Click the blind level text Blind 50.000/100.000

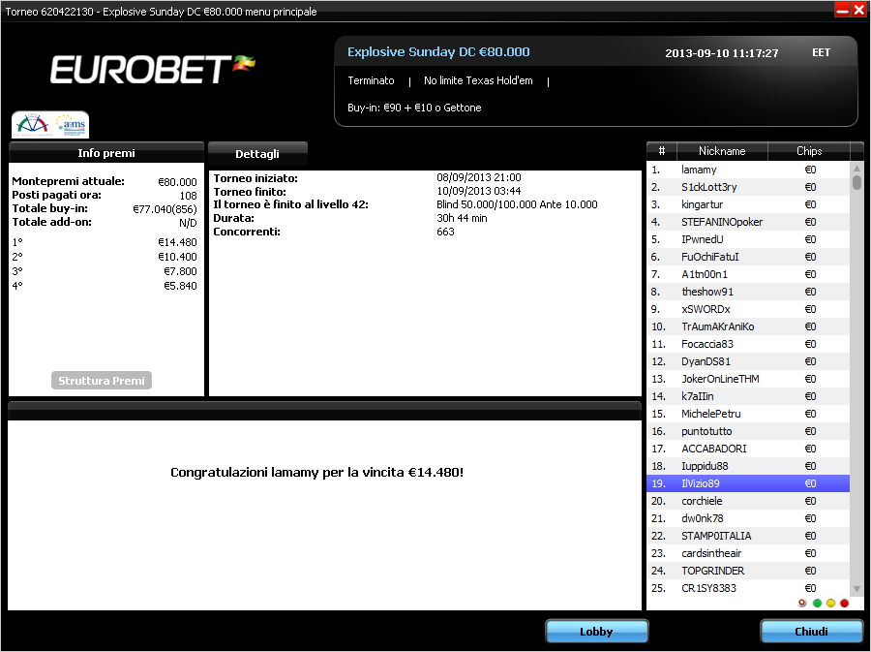pos(487,204)
